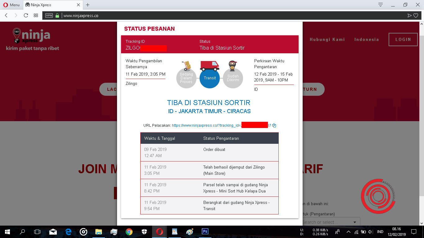Toggle the VPN badge in address bar
The width and height of the screenshot is (424, 238).
coord(49,15)
